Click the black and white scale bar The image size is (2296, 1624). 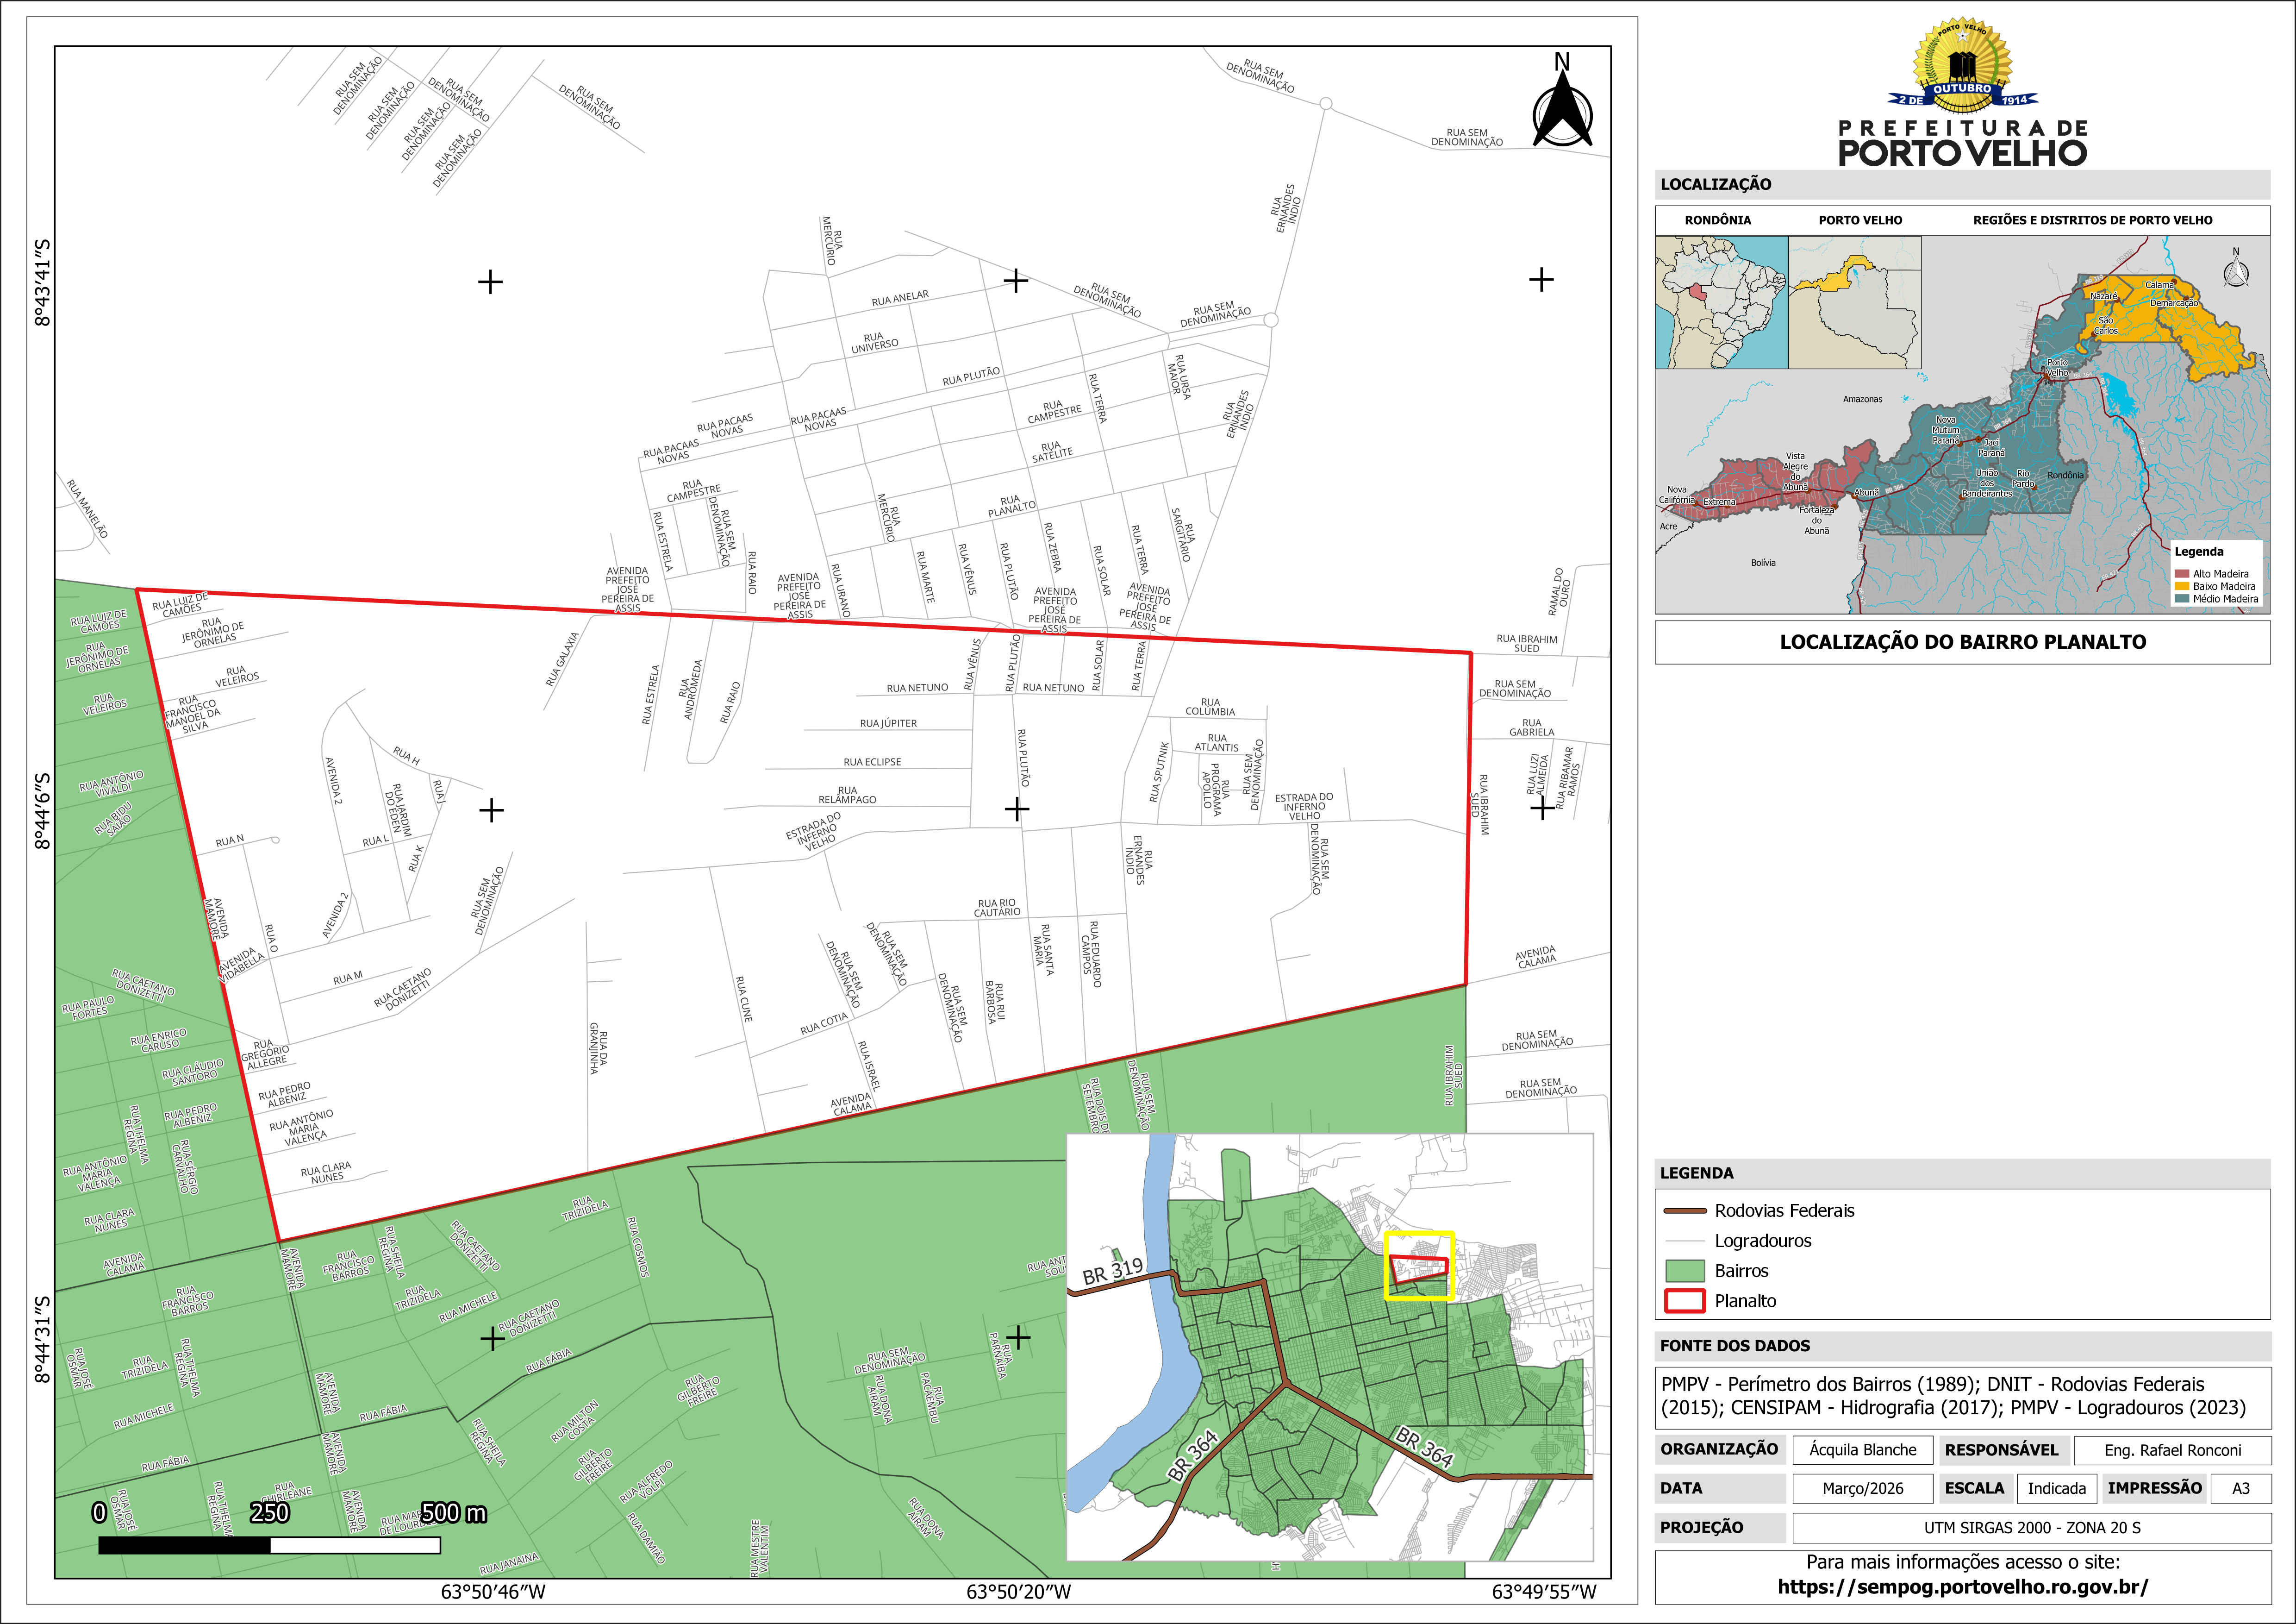tap(269, 1545)
